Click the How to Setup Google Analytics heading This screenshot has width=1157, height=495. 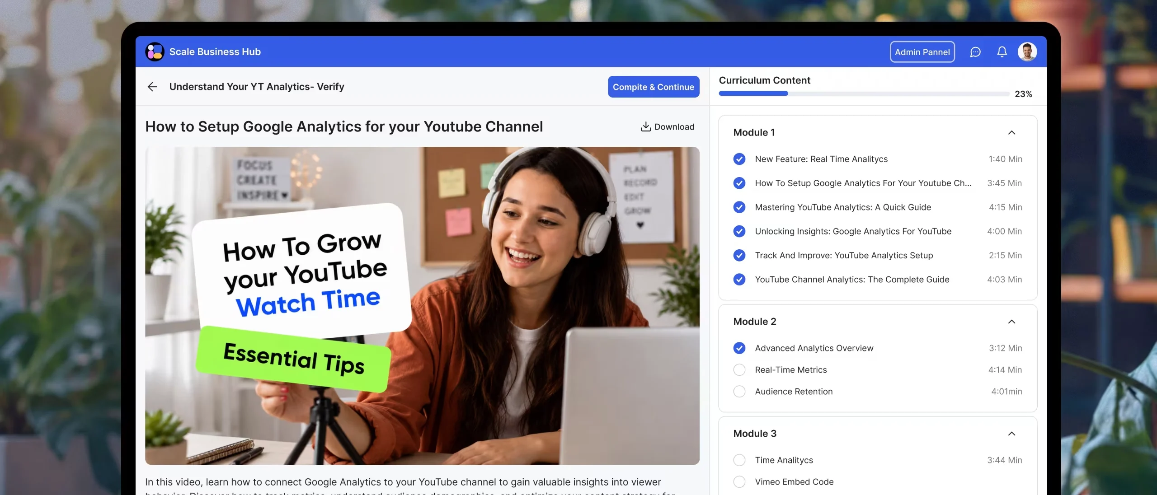click(344, 127)
